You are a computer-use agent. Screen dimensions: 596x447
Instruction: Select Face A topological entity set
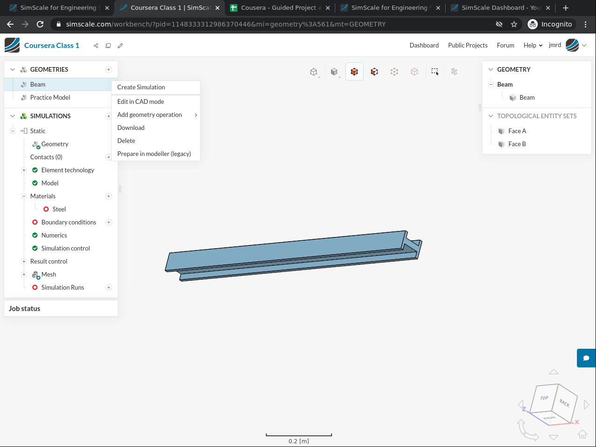pyautogui.click(x=517, y=131)
